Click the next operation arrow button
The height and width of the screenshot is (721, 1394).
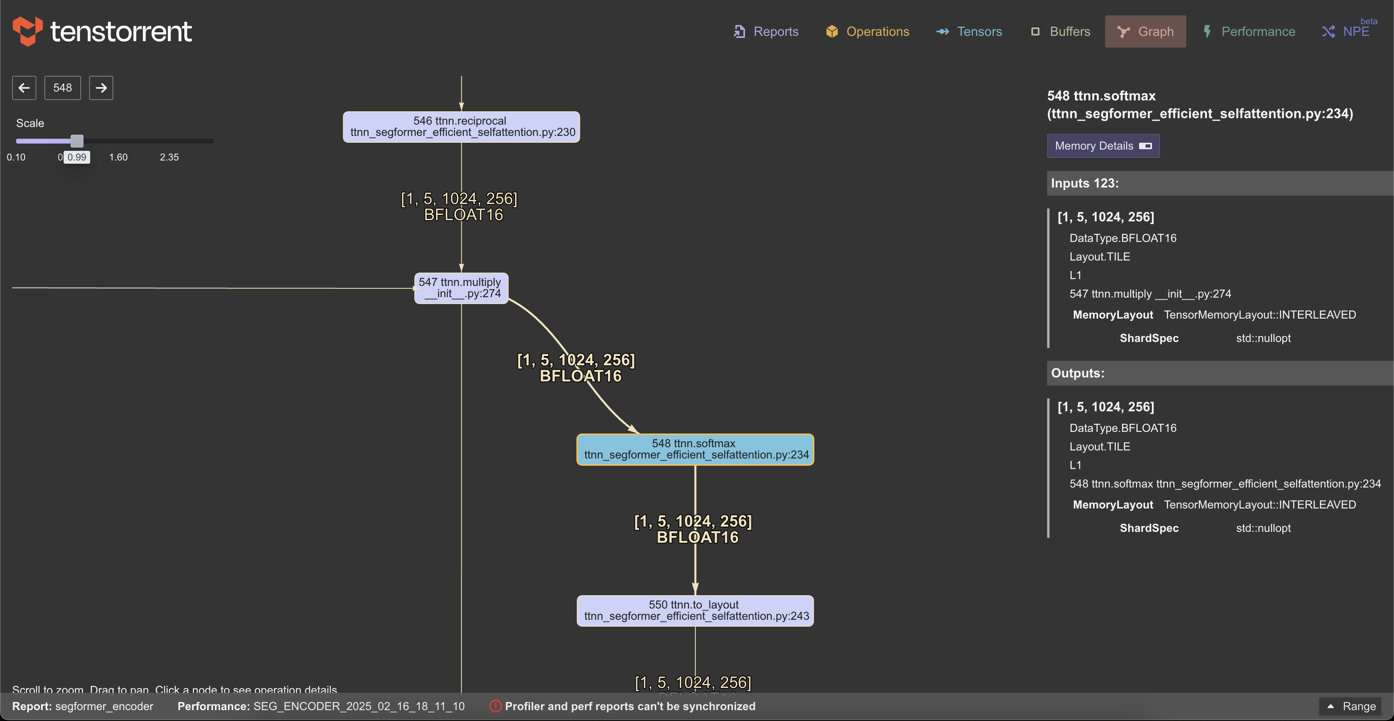tap(101, 88)
